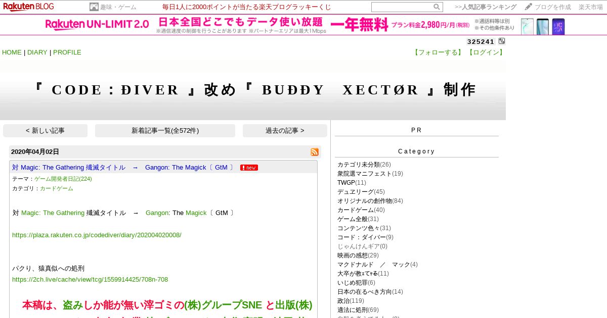Select category 映画の感想(29)
The width and height of the screenshot is (607, 318).
click(x=358, y=255)
